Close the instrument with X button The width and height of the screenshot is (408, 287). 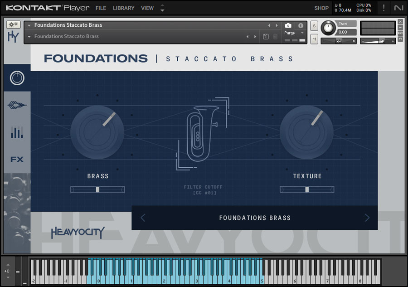[x=400, y=22]
